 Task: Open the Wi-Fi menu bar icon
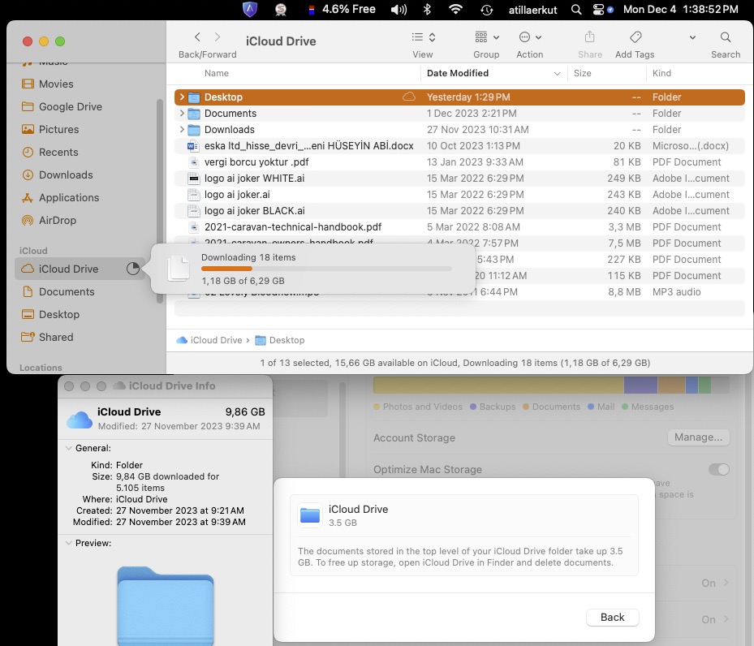pyautogui.click(x=456, y=9)
